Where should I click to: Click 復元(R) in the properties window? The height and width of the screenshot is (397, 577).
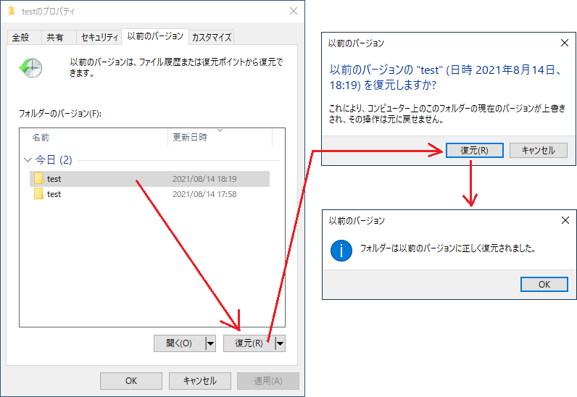(x=249, y=343)
